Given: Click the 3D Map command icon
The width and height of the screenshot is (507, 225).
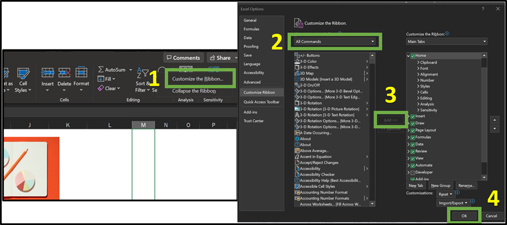Looking at the screenshot, I should point(297,74).
